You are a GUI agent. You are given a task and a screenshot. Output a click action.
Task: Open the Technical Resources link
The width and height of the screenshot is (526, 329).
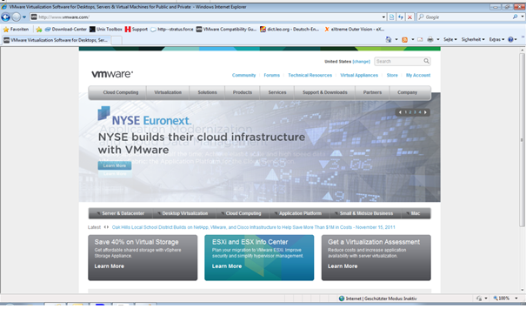pyautogui.click(x=310, y=75)
